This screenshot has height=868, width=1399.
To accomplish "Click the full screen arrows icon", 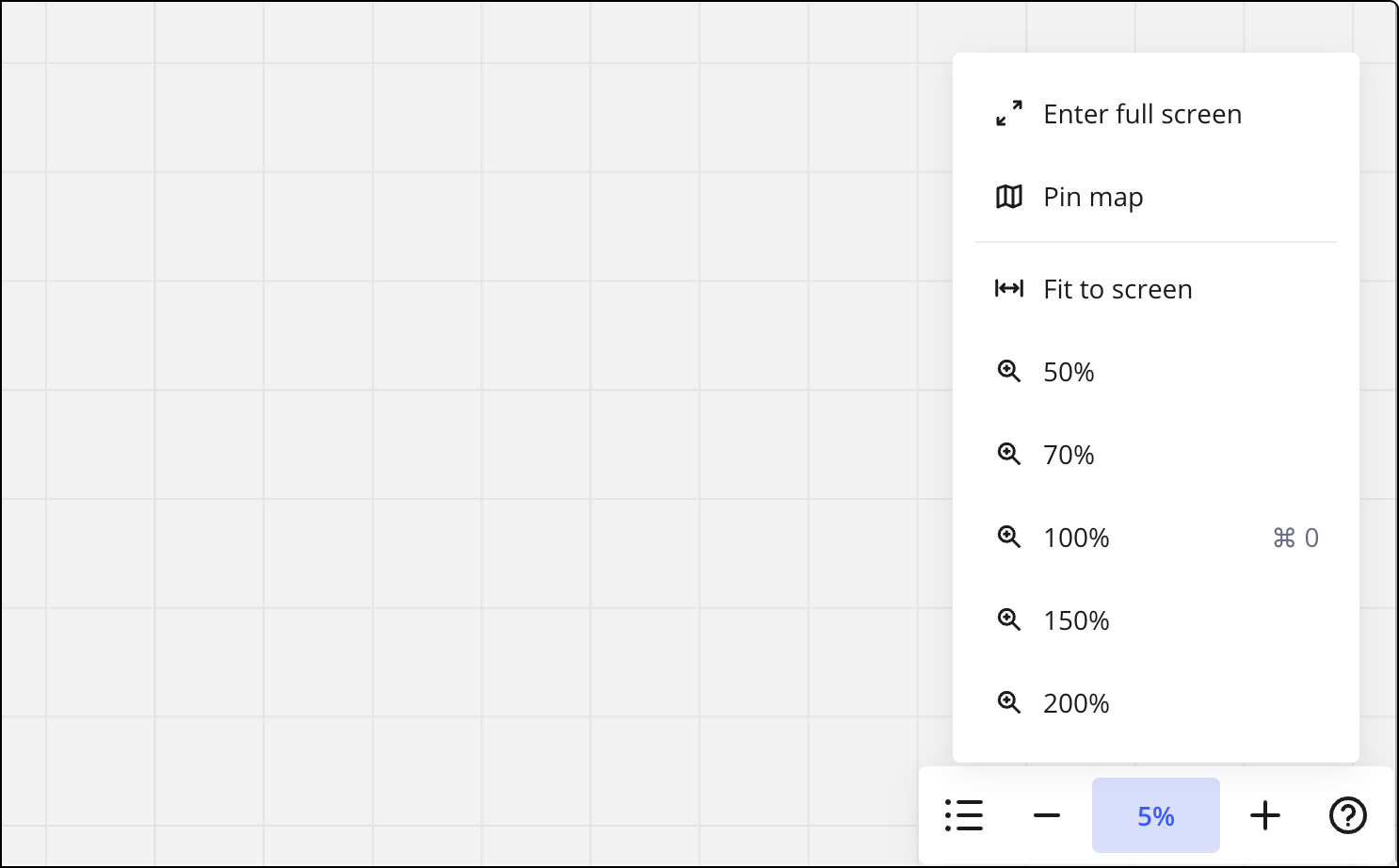I will pos(1009,113).
